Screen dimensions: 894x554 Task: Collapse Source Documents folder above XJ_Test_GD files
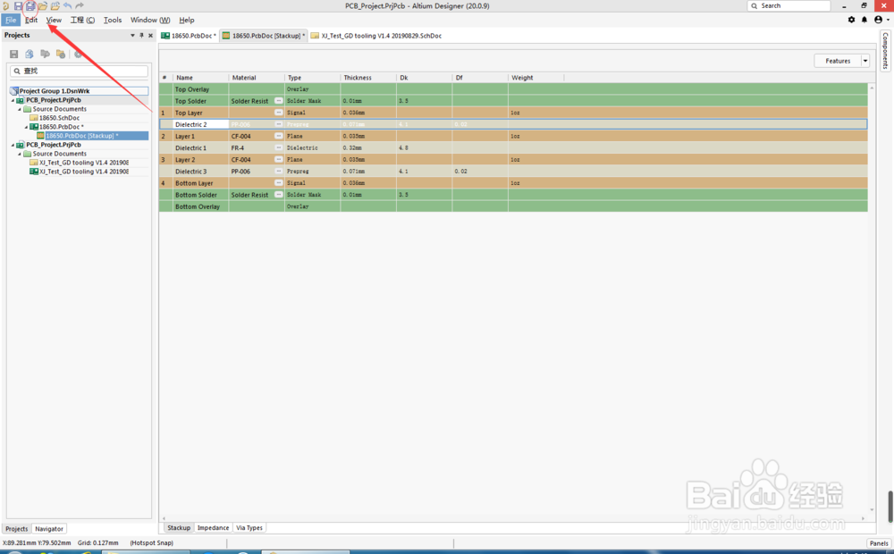coord(20,154)
